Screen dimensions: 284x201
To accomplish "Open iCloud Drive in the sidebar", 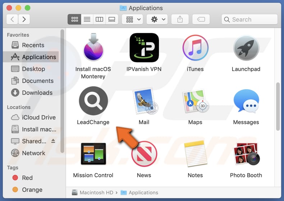I will 31,117.
